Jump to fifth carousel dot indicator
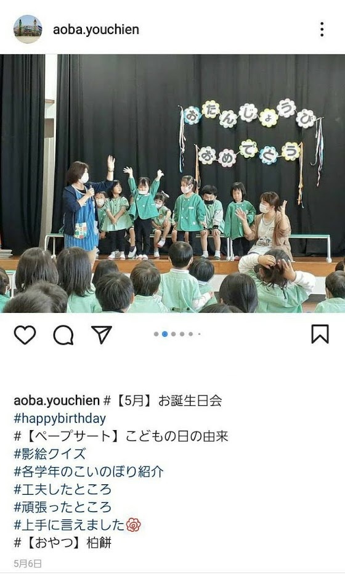Image resolution: width=345 pixels, height=575 pixels. [x=190, y=334]
